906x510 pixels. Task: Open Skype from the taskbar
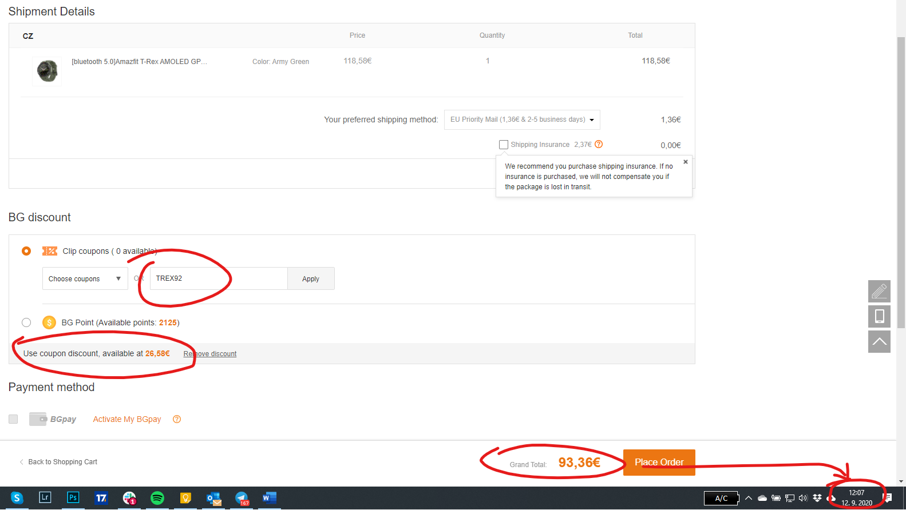pyautogui.click(x=17, y=498)
